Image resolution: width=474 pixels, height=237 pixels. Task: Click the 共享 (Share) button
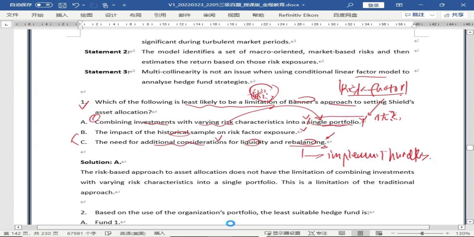pos(454,15)
